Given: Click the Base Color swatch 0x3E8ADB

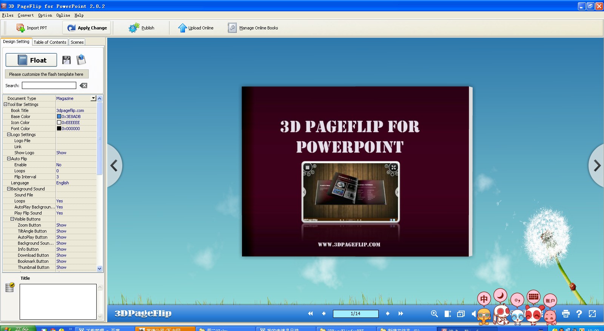Looking at the screenshot, I should [x=59, y=116].
